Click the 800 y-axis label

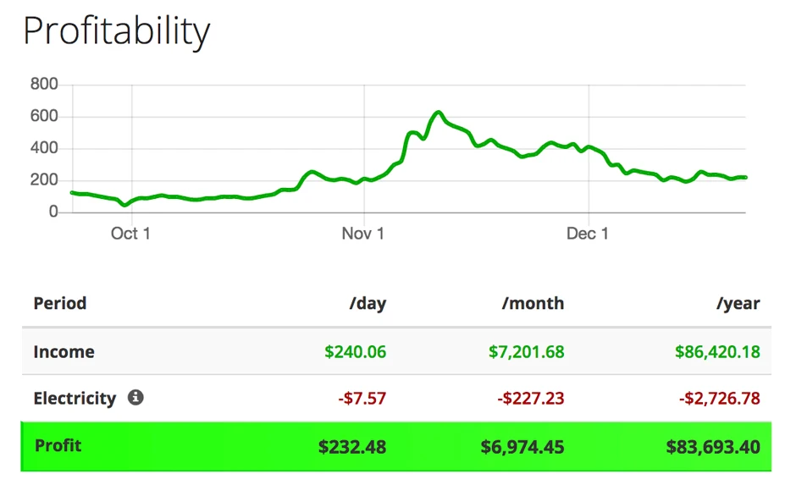[44, 85]
